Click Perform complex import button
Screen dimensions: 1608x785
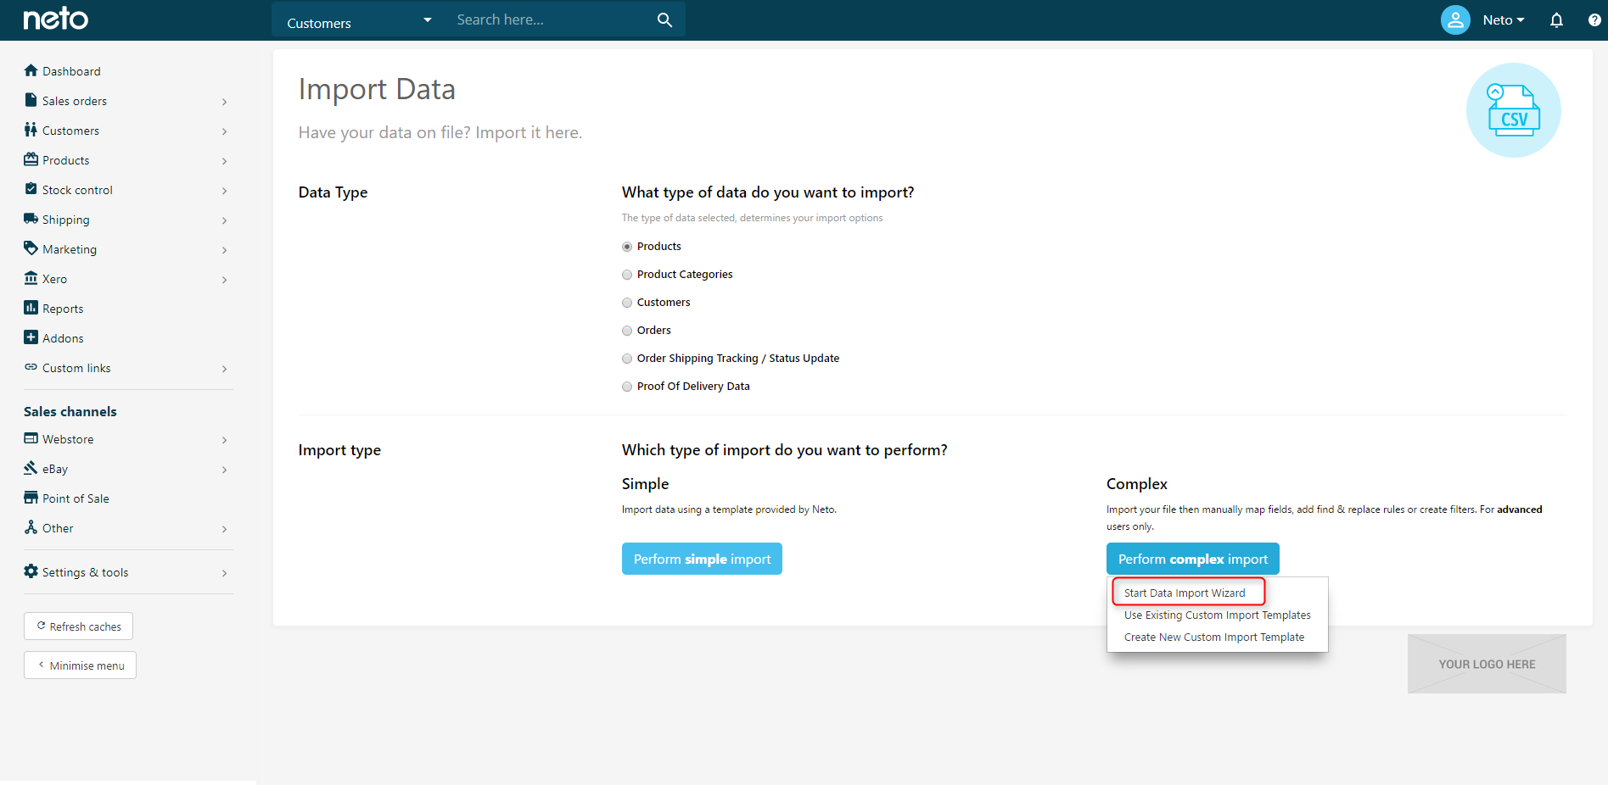coord(1192,559)
